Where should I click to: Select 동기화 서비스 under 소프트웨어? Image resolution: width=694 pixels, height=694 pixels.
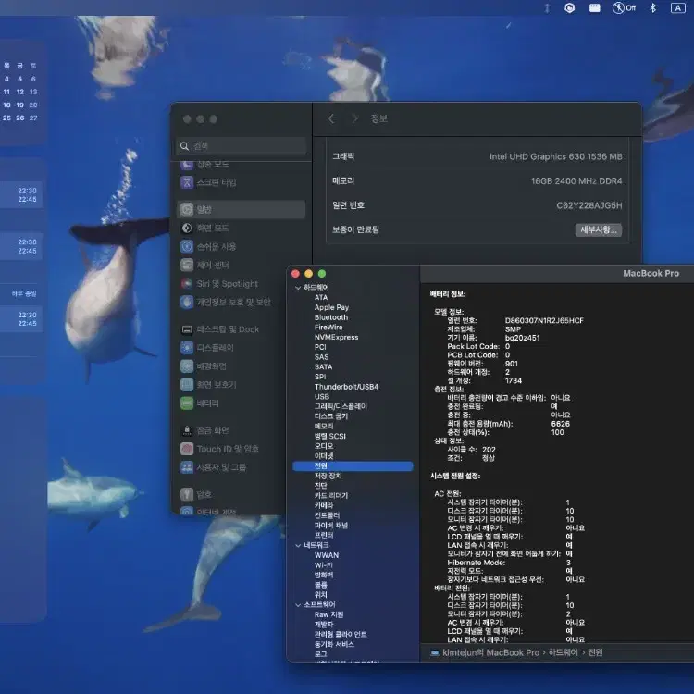pos(334,644)
